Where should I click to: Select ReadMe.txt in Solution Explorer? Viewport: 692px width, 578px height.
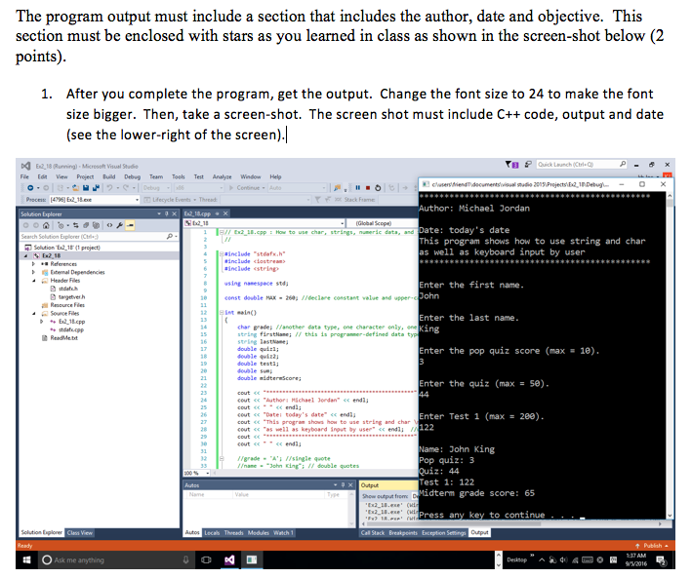[60, 338]
